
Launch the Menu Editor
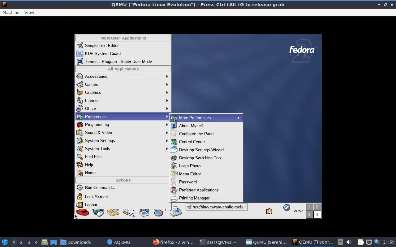(206, 174)
